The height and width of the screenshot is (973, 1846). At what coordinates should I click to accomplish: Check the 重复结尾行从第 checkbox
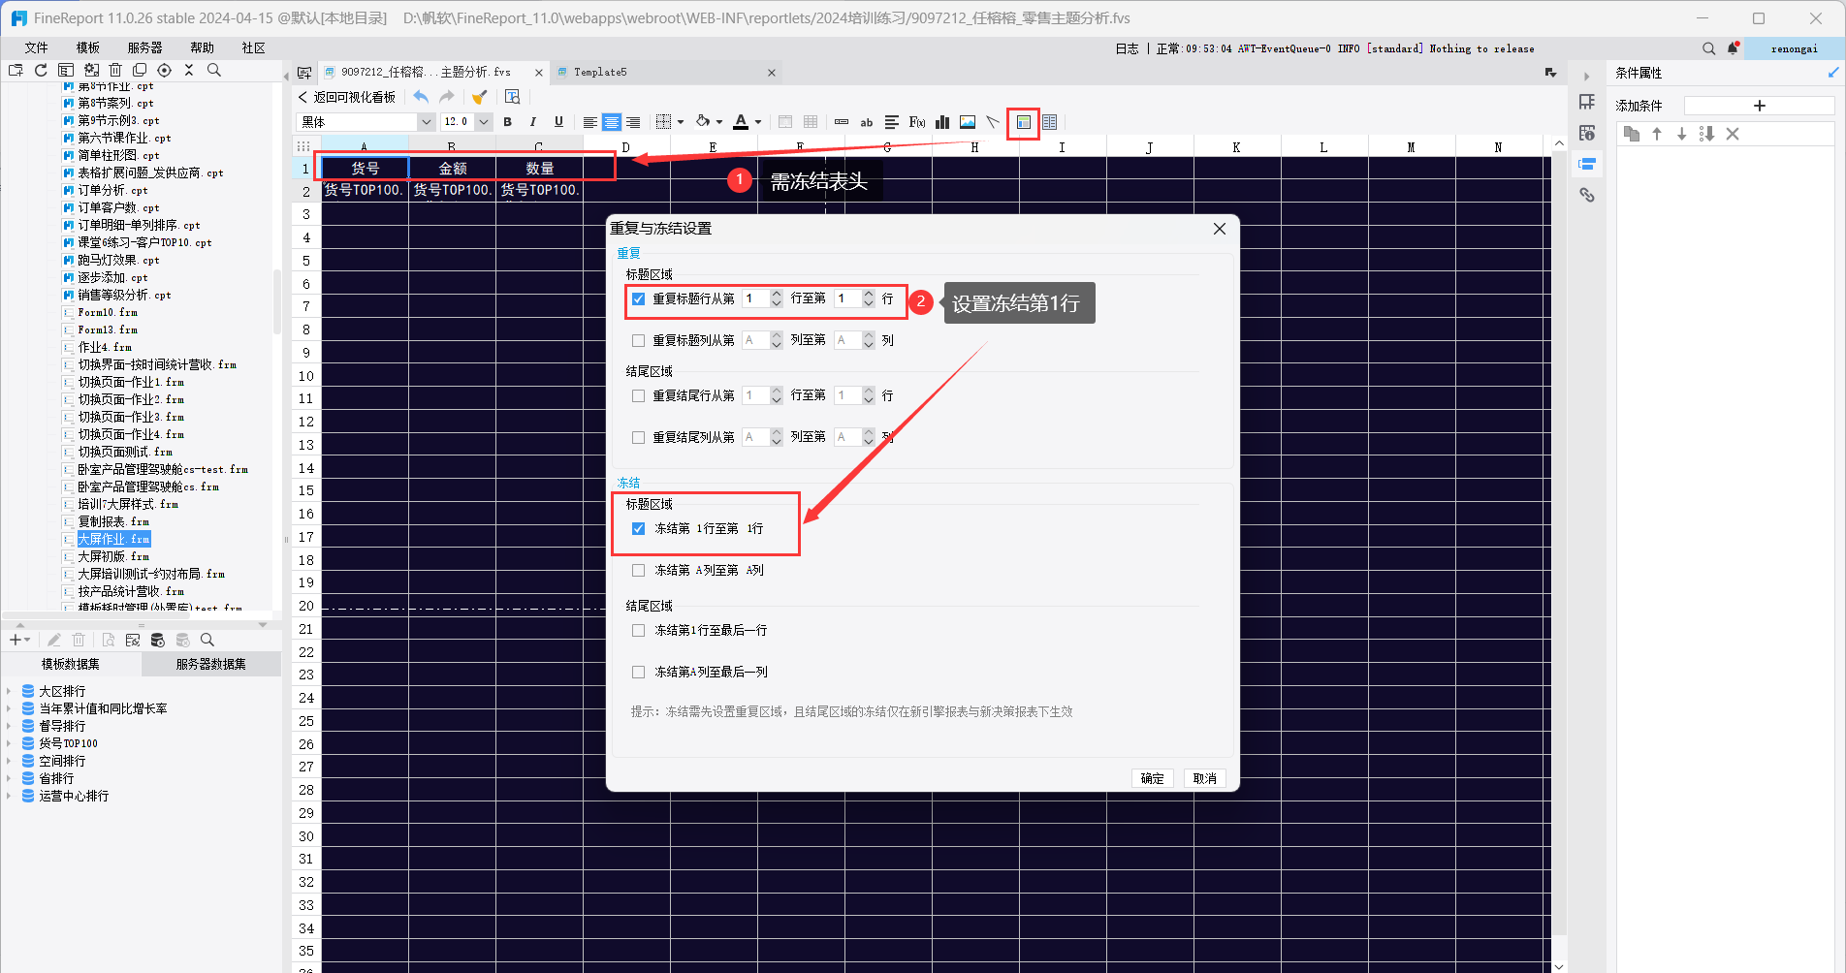coord(638,395)
